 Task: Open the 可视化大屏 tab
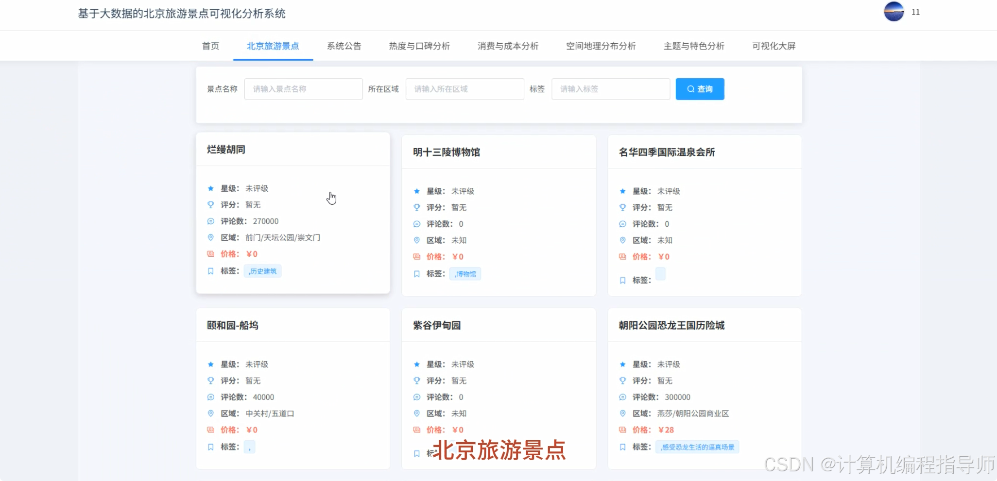773,46
